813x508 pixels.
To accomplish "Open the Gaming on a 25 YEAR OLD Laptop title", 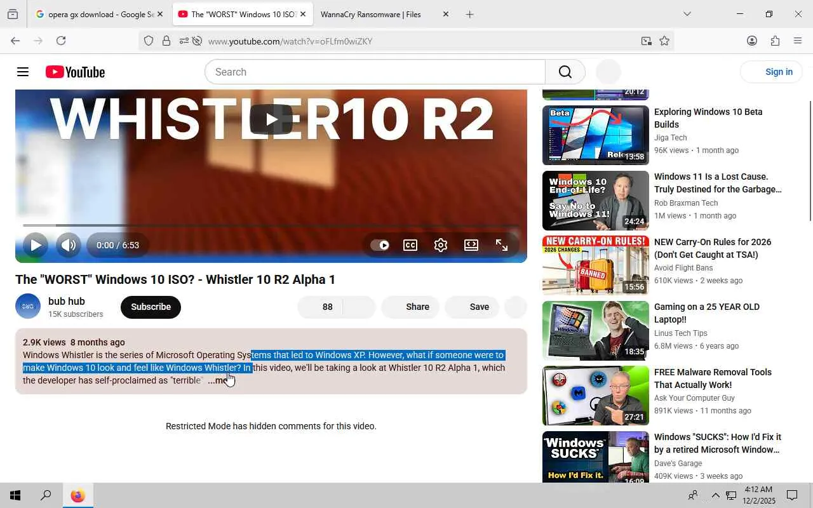I will tap(707, 313).
